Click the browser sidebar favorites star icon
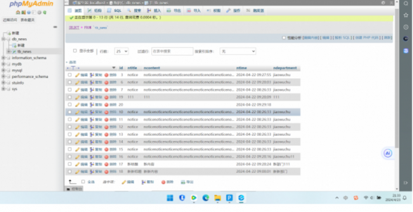The width and height of the screenshot is (413, 212). point(406,15)
